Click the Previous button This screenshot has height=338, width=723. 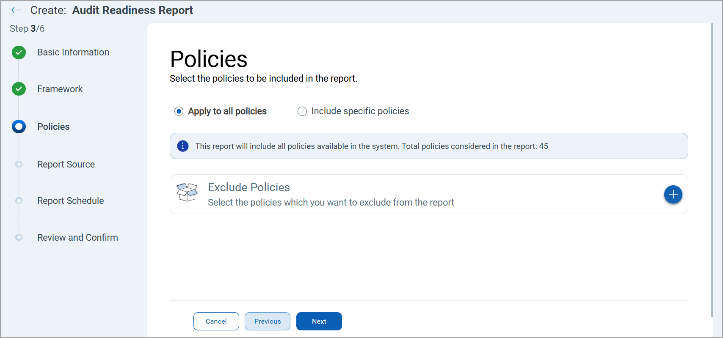coord(268,322)
